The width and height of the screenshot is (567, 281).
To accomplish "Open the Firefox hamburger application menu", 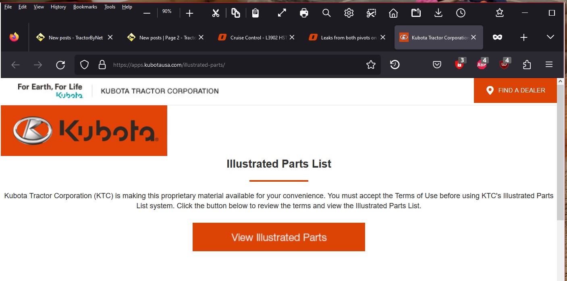I will pos(549,65).
